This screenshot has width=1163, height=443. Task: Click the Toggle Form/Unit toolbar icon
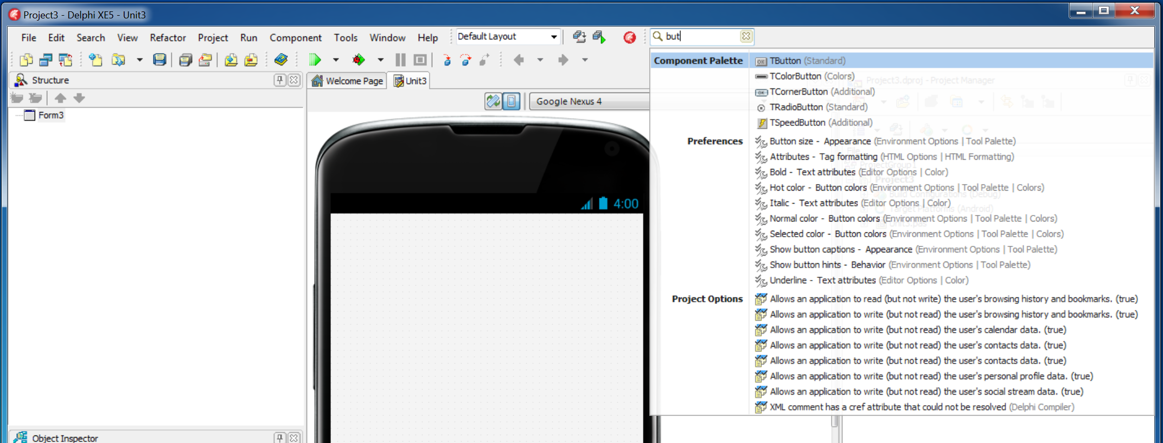[x=65, y=60]
